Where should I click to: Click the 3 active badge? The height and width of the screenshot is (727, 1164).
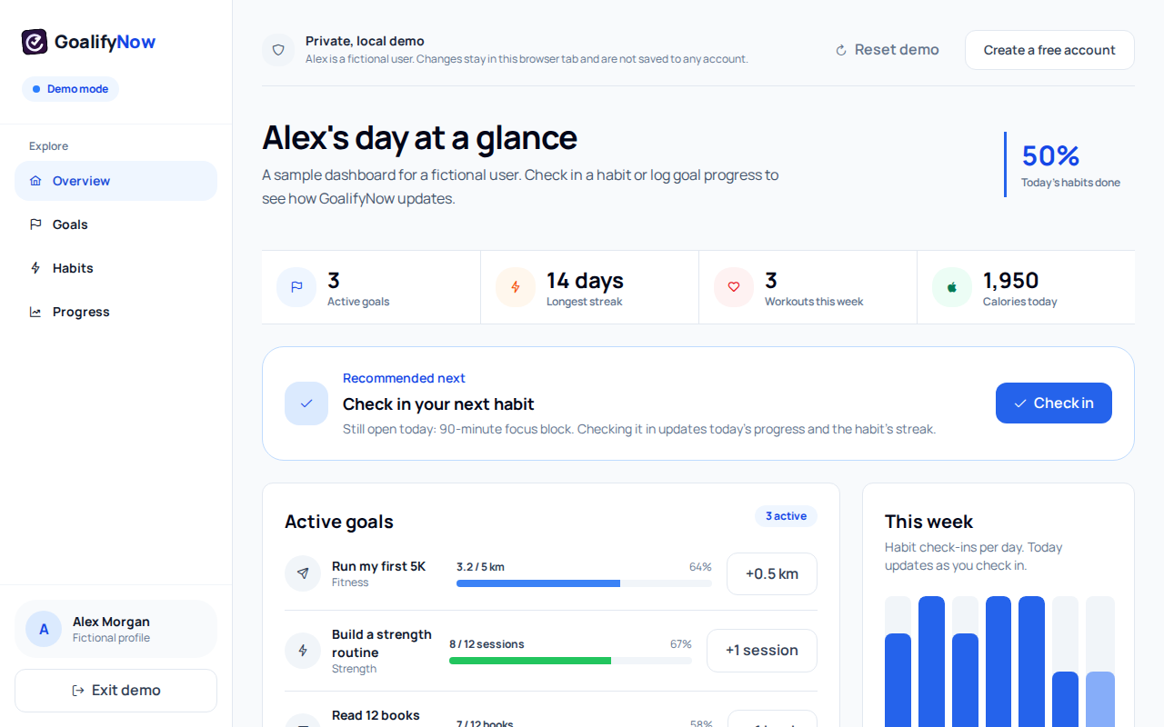pyautogui.click(x=786, y=516)
